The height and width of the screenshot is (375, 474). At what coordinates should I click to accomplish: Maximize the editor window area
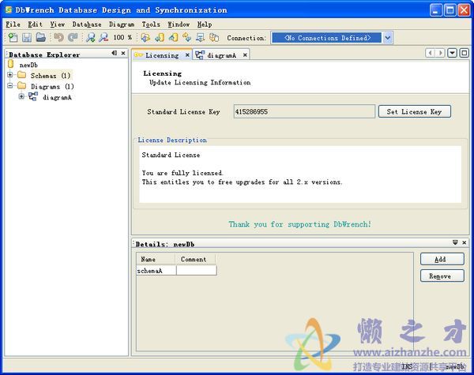(x=465, y=53)
